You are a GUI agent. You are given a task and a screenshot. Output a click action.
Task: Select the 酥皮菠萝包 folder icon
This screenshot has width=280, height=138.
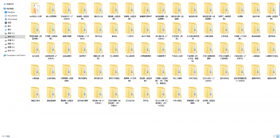83,71
